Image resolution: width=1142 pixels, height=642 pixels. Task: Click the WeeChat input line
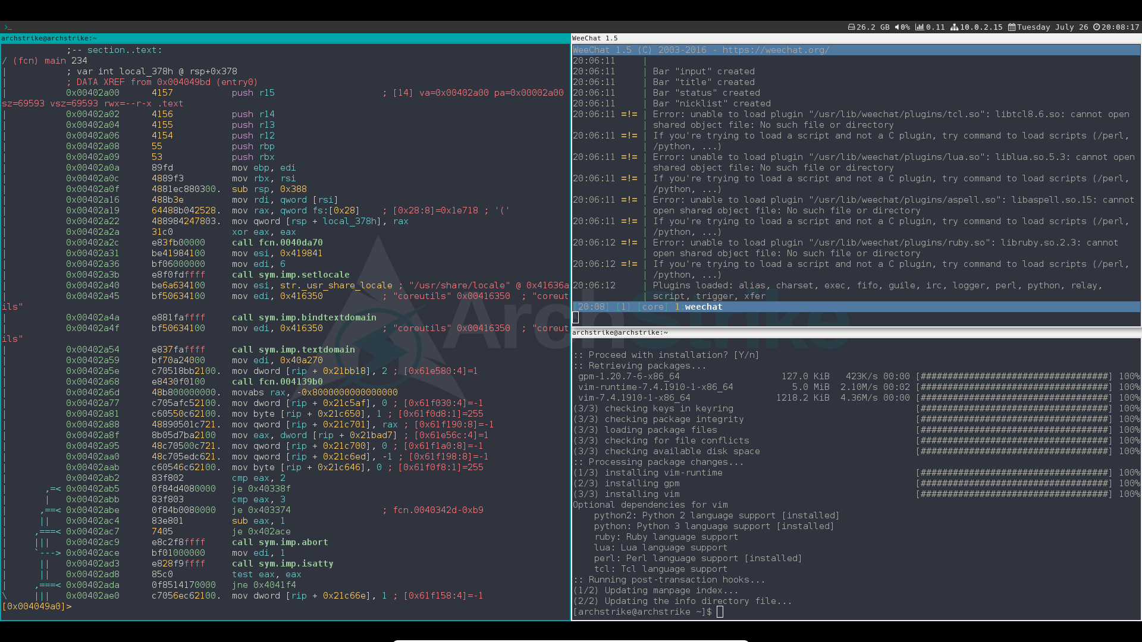pos(857,317)
